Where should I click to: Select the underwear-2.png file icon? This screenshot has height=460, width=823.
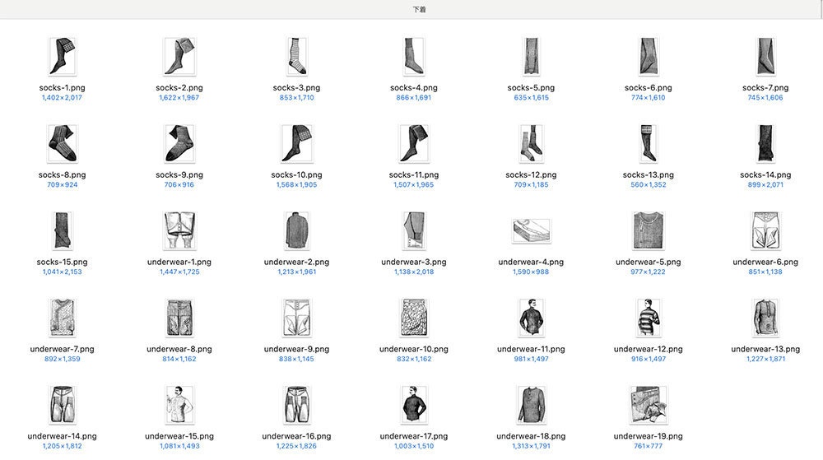(x=296, y=230)
